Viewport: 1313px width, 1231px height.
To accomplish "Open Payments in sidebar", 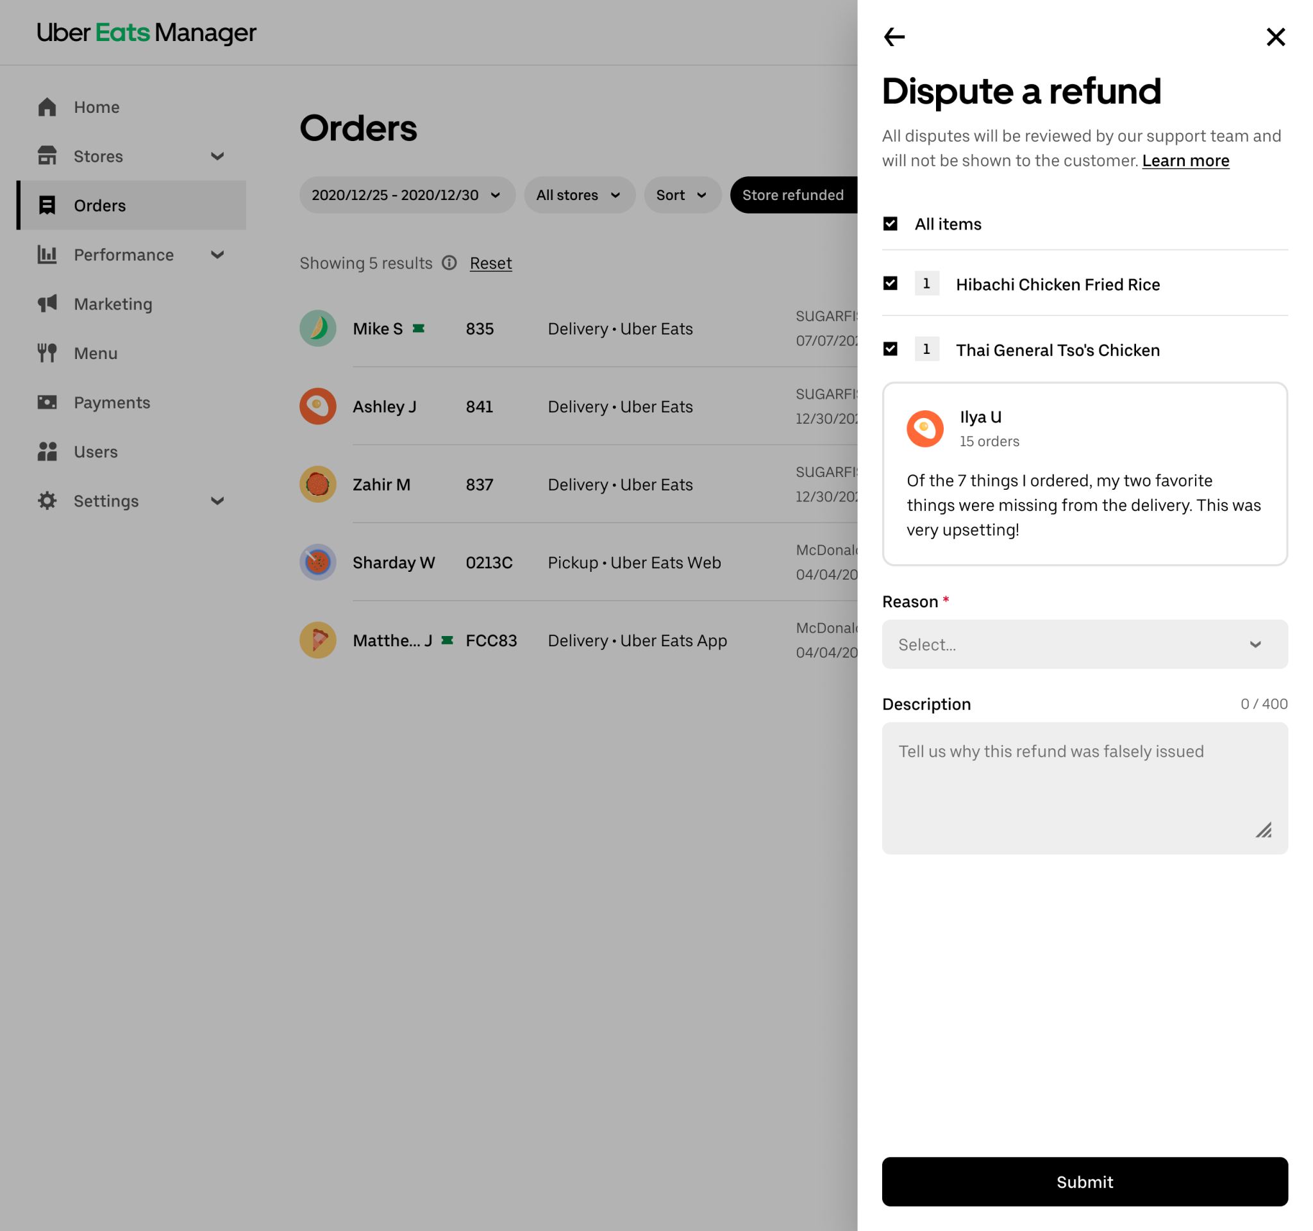I will (131, 402).
